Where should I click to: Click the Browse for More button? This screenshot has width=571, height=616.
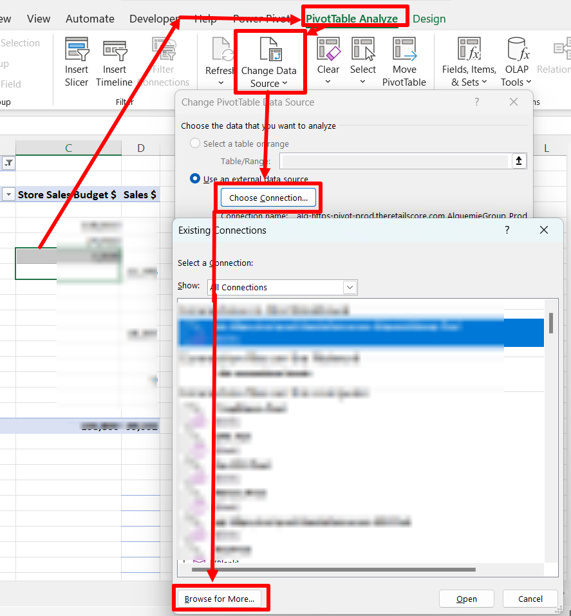(220, 599)
